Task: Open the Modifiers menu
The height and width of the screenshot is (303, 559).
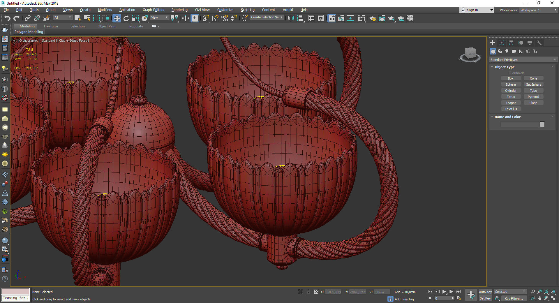Action: click(105, 10)
